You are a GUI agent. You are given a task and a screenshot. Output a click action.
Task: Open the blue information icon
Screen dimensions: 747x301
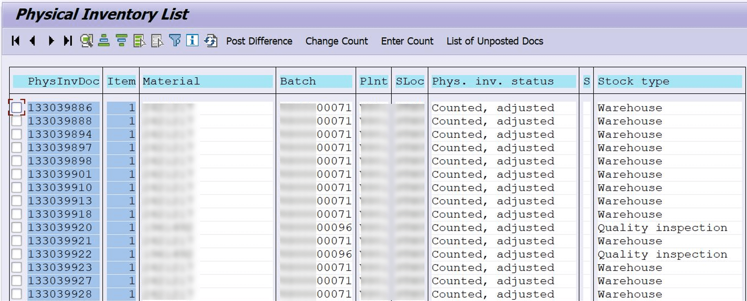(x=192, y=41)
